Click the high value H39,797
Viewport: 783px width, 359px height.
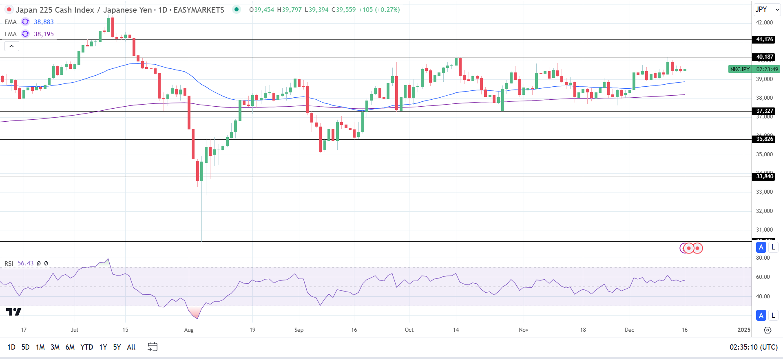point(289,9)
